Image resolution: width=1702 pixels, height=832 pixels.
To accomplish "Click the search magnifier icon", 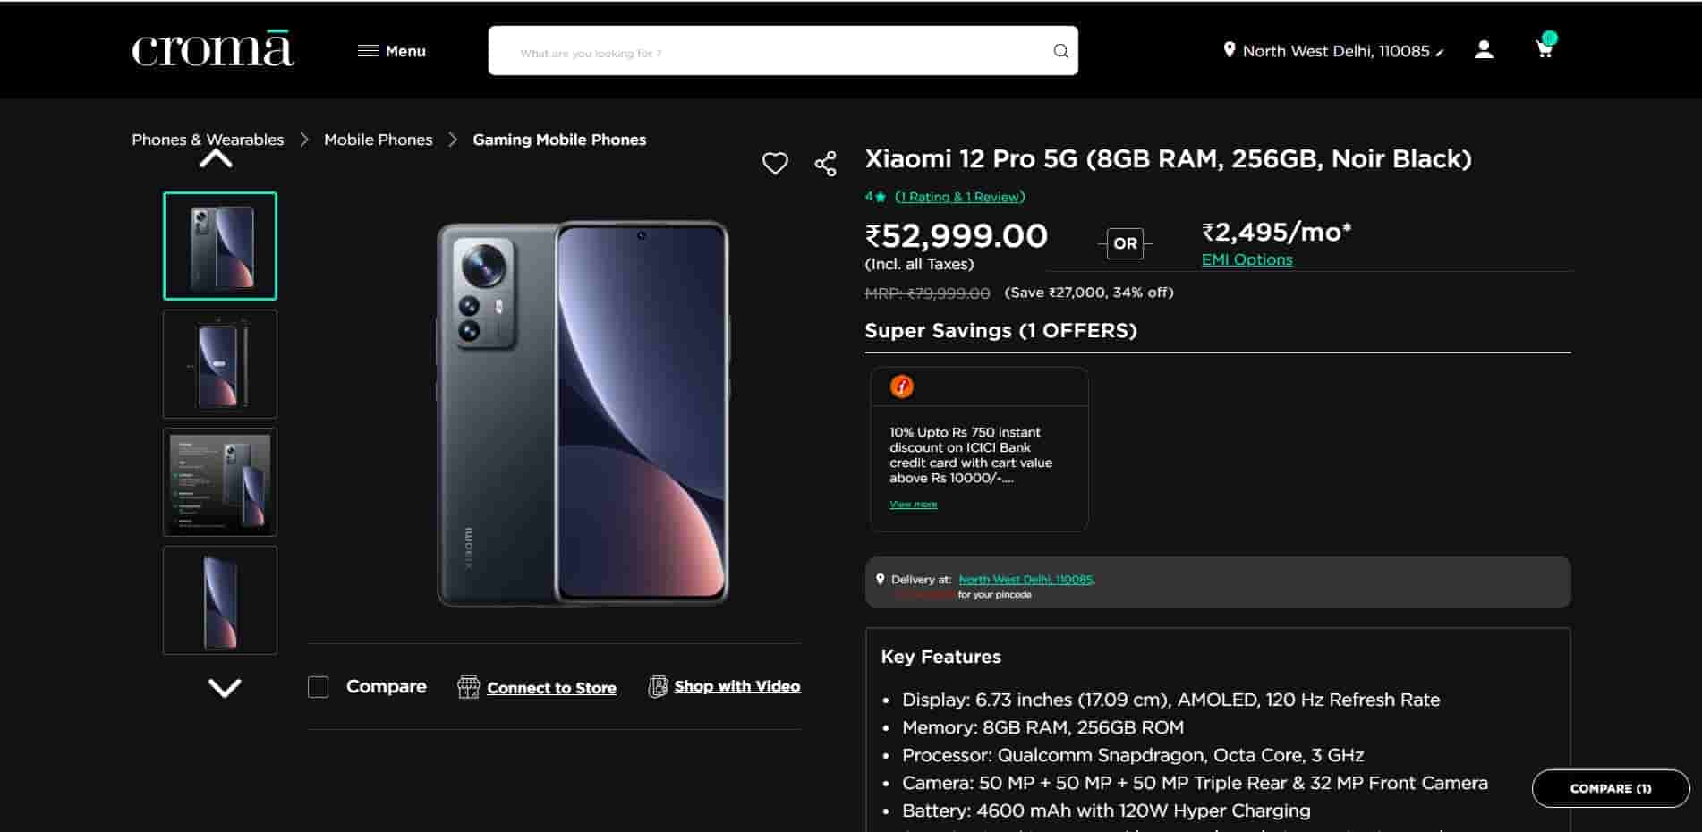I will coord(1060,51).
